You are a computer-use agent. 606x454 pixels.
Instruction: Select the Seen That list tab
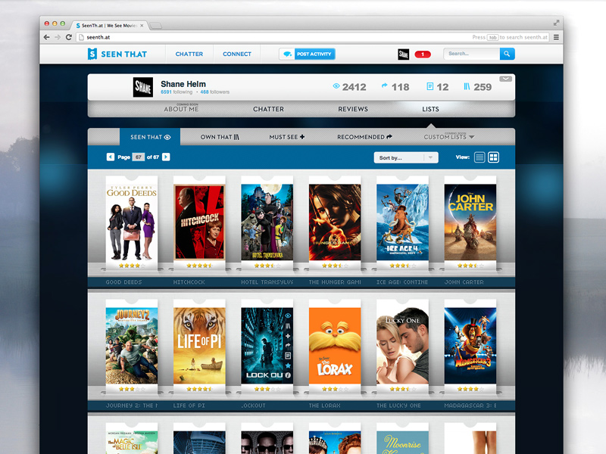150,137
